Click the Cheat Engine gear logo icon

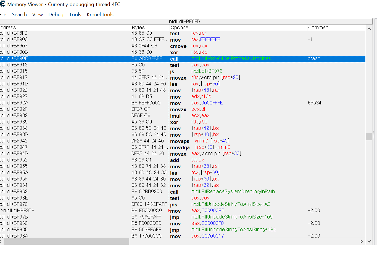click(x=3, y=4)
